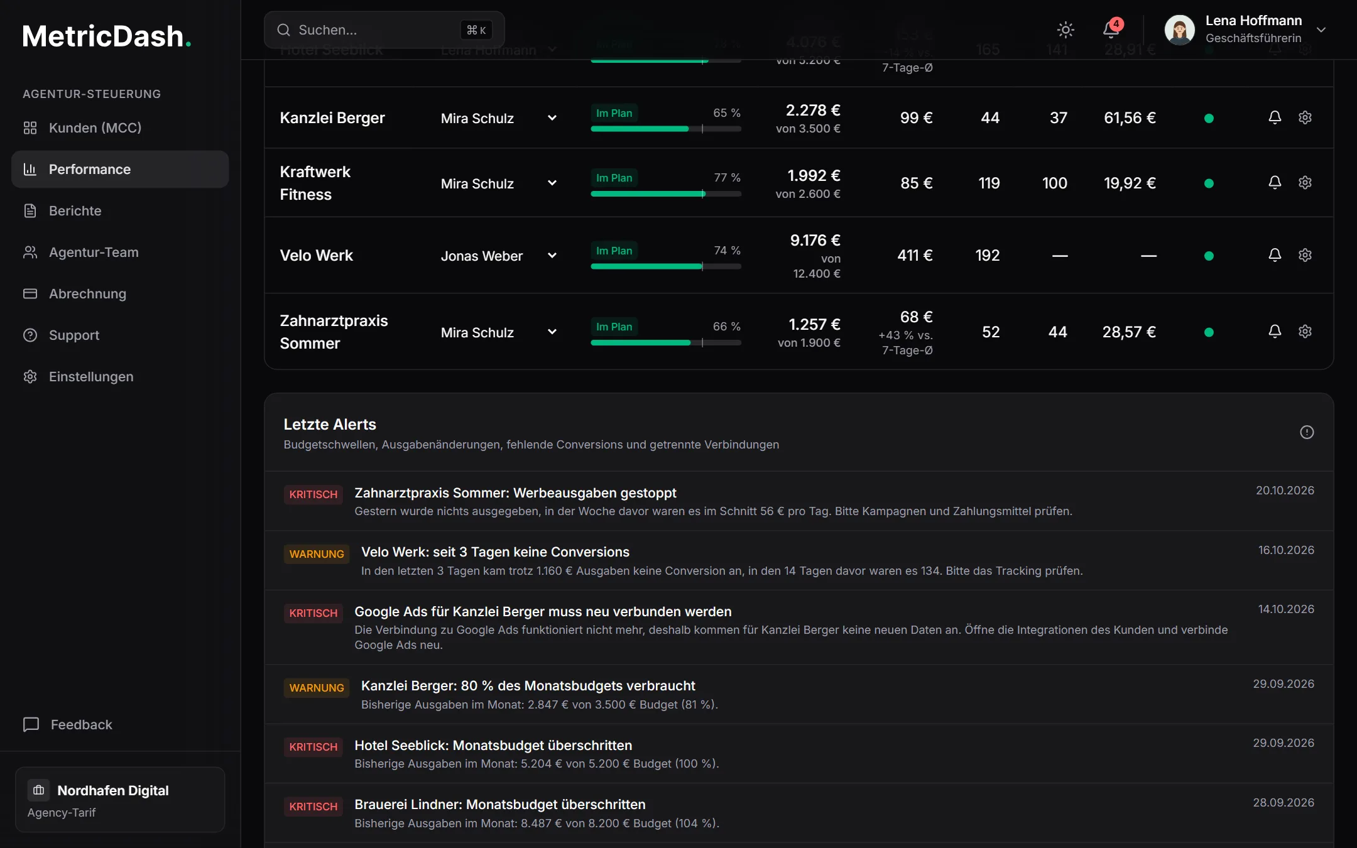Click the MetricDash logo
The image size is (1357, 848).
click(107, 36)
